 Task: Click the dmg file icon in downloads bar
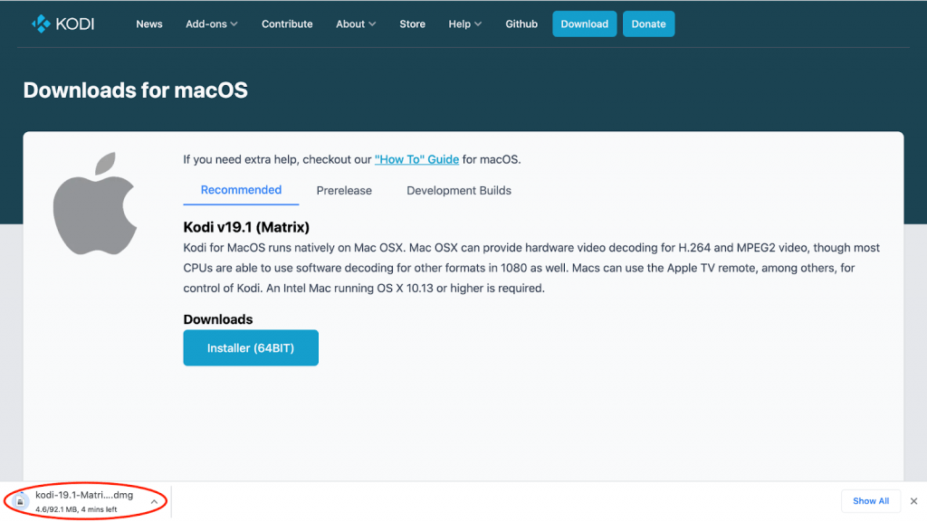pyautogui.click(x=21, y=501)
